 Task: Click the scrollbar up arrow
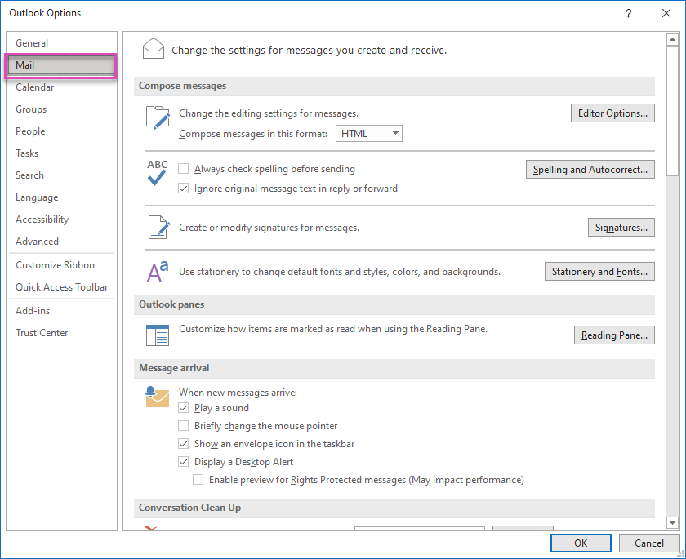click(x=672, y=39)
